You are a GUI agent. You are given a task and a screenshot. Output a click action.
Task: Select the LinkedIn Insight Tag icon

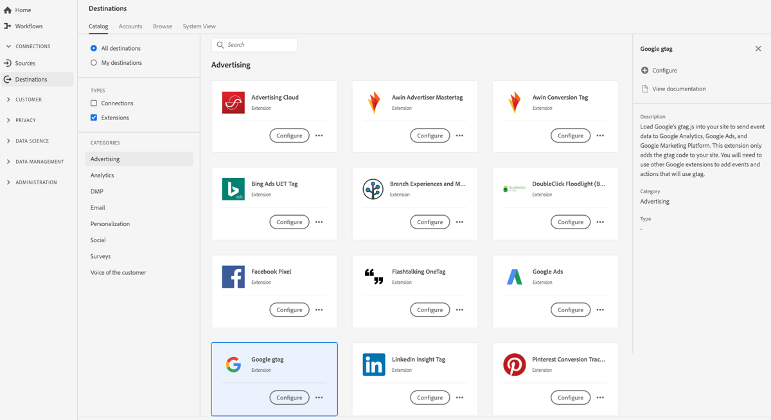coord(373,365)
